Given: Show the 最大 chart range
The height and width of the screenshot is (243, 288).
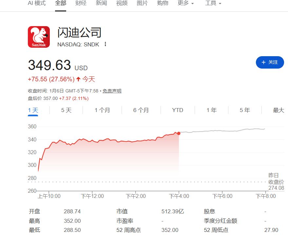Looking at the screenshot, I should click(278, 110).
